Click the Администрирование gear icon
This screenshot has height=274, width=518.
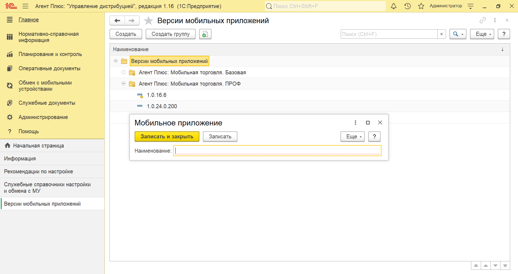[x=10, y=117]
